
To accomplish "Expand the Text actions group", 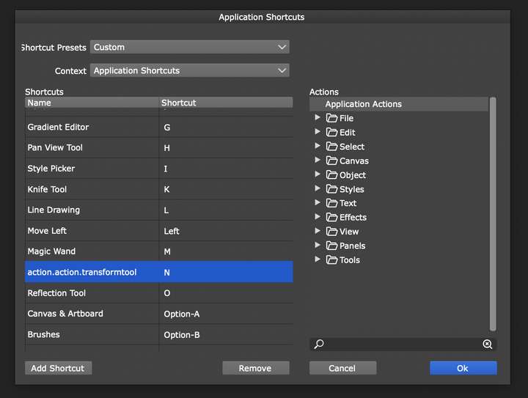I will click(x=318, y=202).
